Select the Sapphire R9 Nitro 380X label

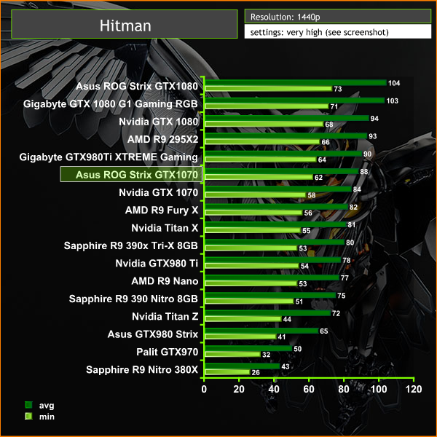[x=142, y=369]
